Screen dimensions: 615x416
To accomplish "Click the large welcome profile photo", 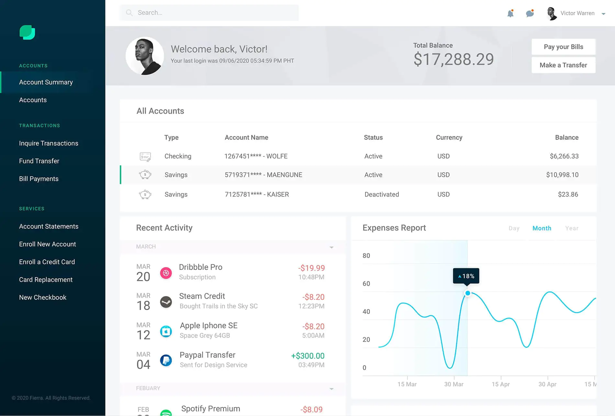I will [145, 56].
